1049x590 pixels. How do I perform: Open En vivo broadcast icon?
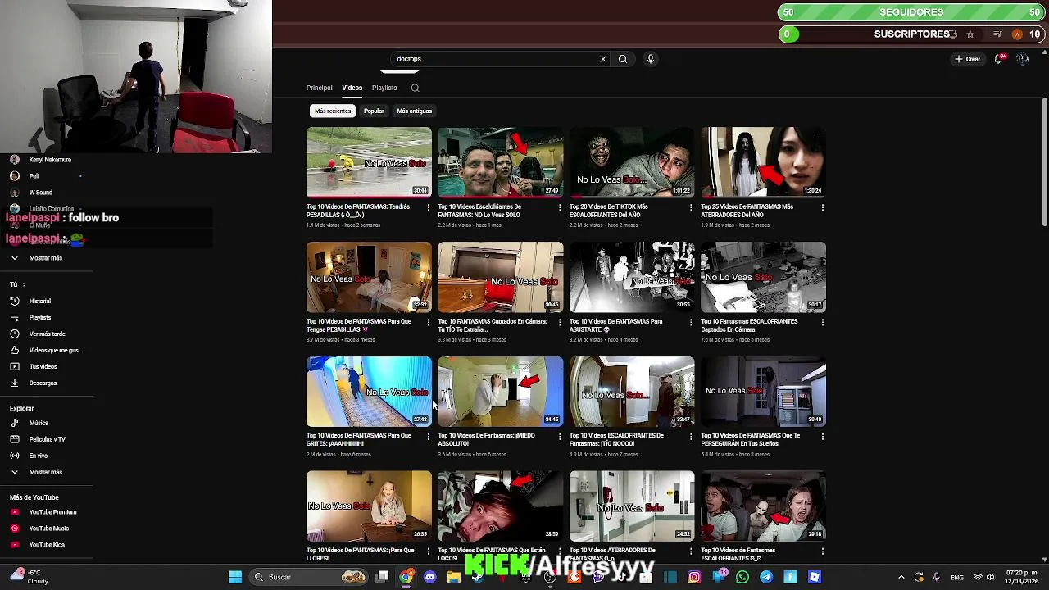[x=14, y=456]
